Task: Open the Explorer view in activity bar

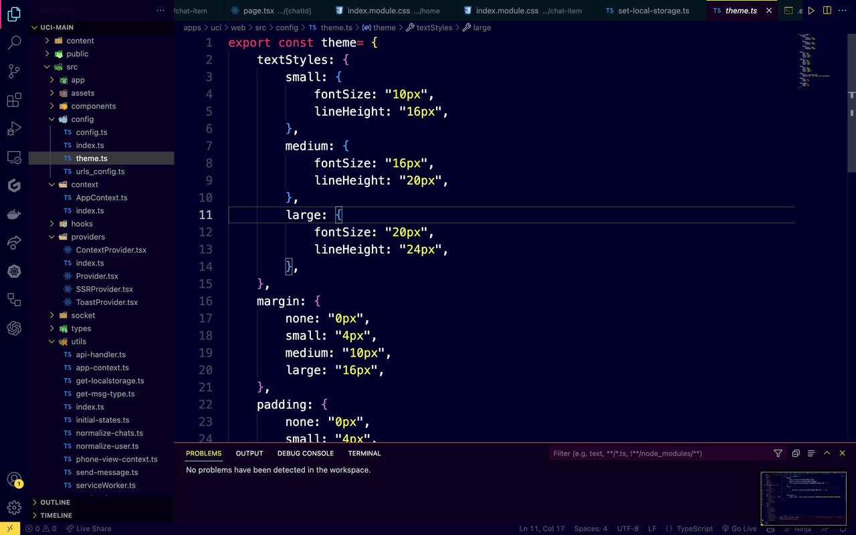Action: [x=14, y=13]
